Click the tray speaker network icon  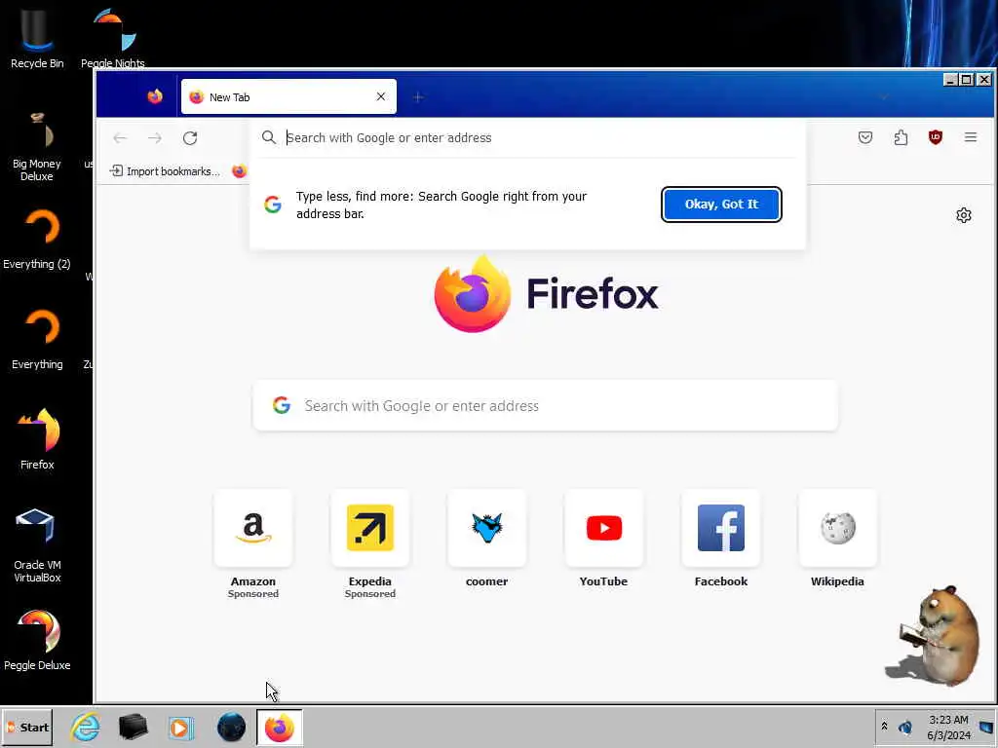pyautogui.click(x=905, y=727)
